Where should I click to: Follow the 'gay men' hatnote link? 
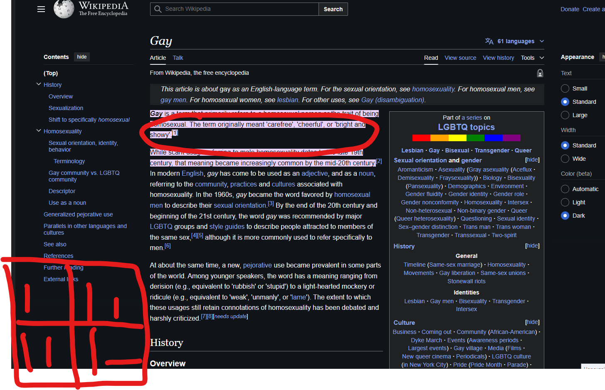tap(173, 100)
